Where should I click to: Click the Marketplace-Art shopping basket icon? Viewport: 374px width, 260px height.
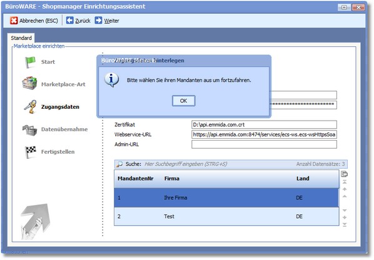(x=29, y=83)
